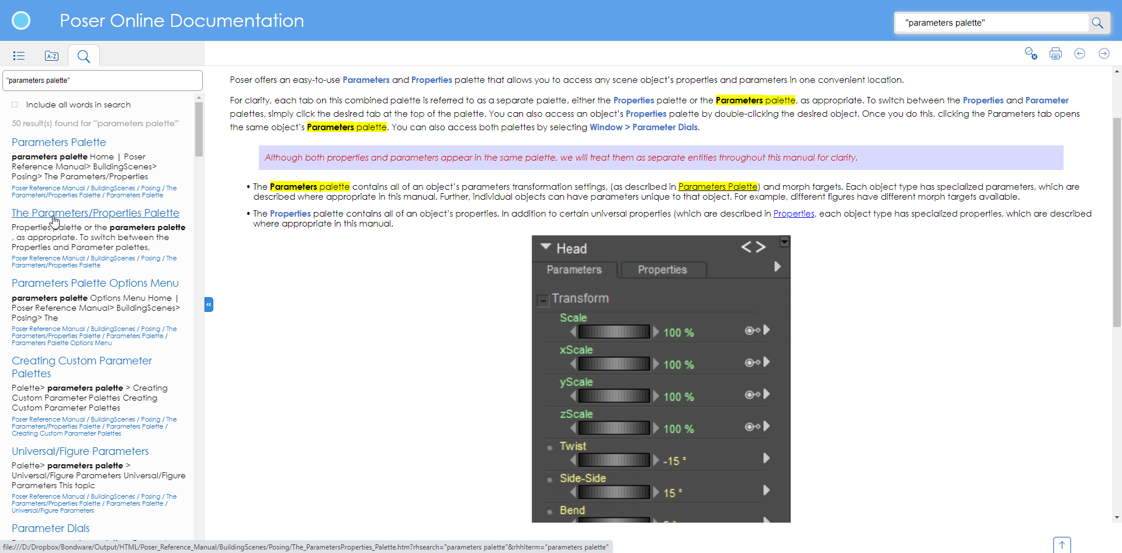
Task: Toggle Include all words in search checkbox
Action: 15,105
